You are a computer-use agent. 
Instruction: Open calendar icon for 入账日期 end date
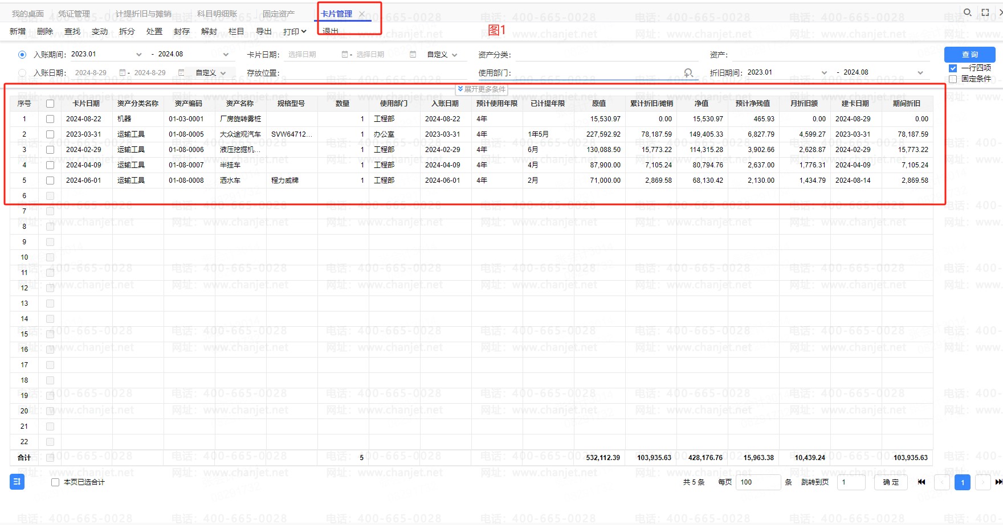[181, 73]
